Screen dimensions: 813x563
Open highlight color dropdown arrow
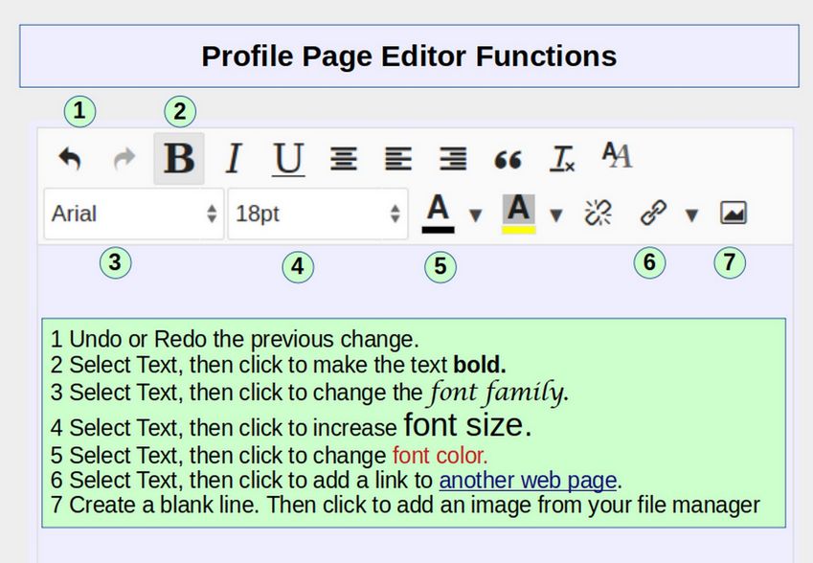point(555,215)
